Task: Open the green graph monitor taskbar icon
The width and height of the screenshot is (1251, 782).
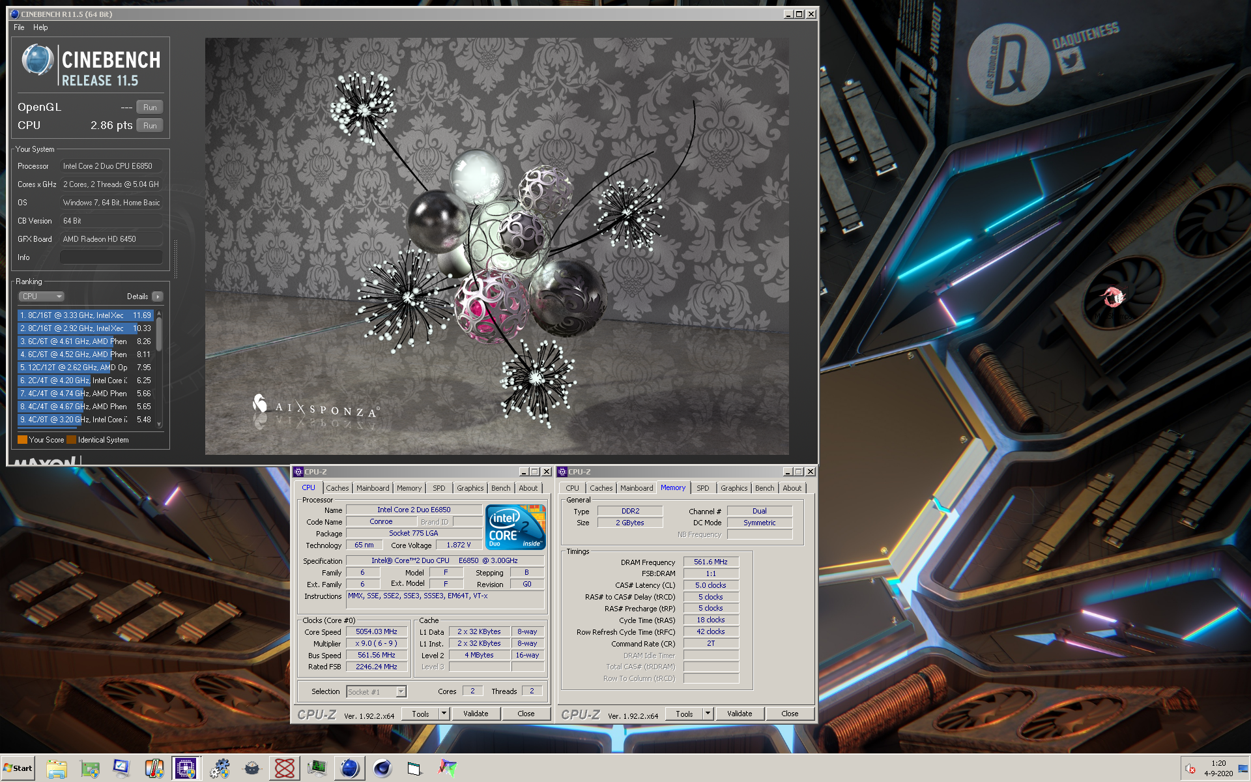Action: click(x=317, y=768)
